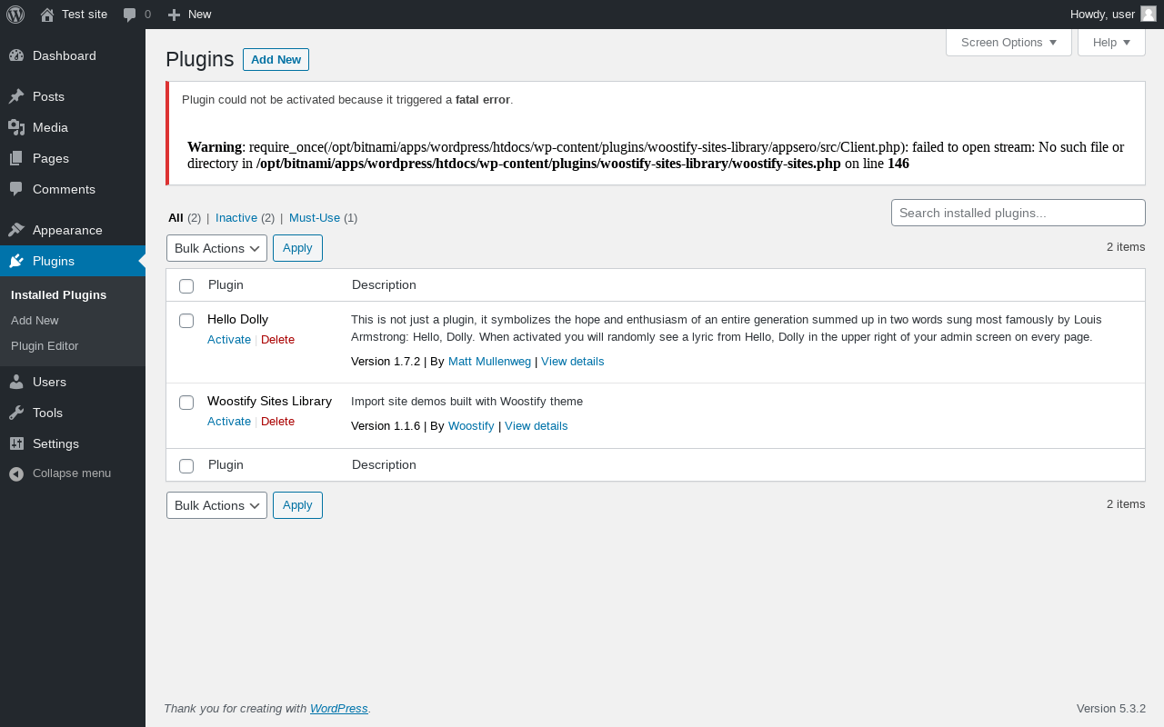Delete the Hello Dolly plugin
The image size is (1164, 727).
(x=277, y=339)
